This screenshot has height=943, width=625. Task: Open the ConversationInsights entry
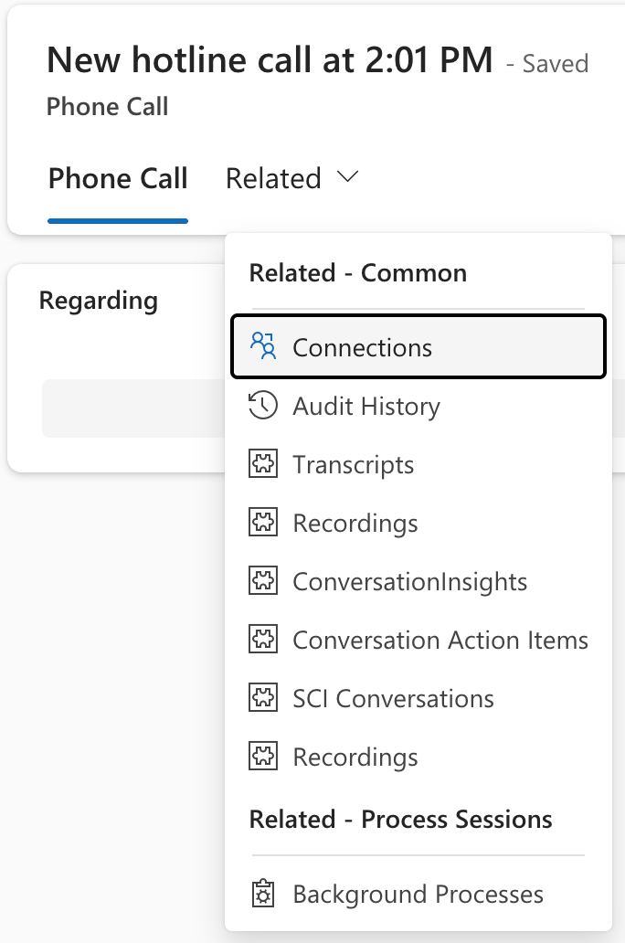pyautogui.click(x=409, y=581)
